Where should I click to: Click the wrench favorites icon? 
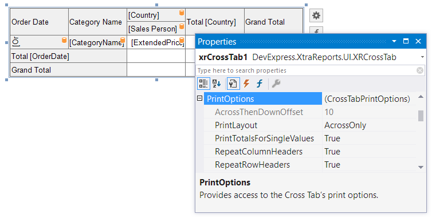pos(276,84)
